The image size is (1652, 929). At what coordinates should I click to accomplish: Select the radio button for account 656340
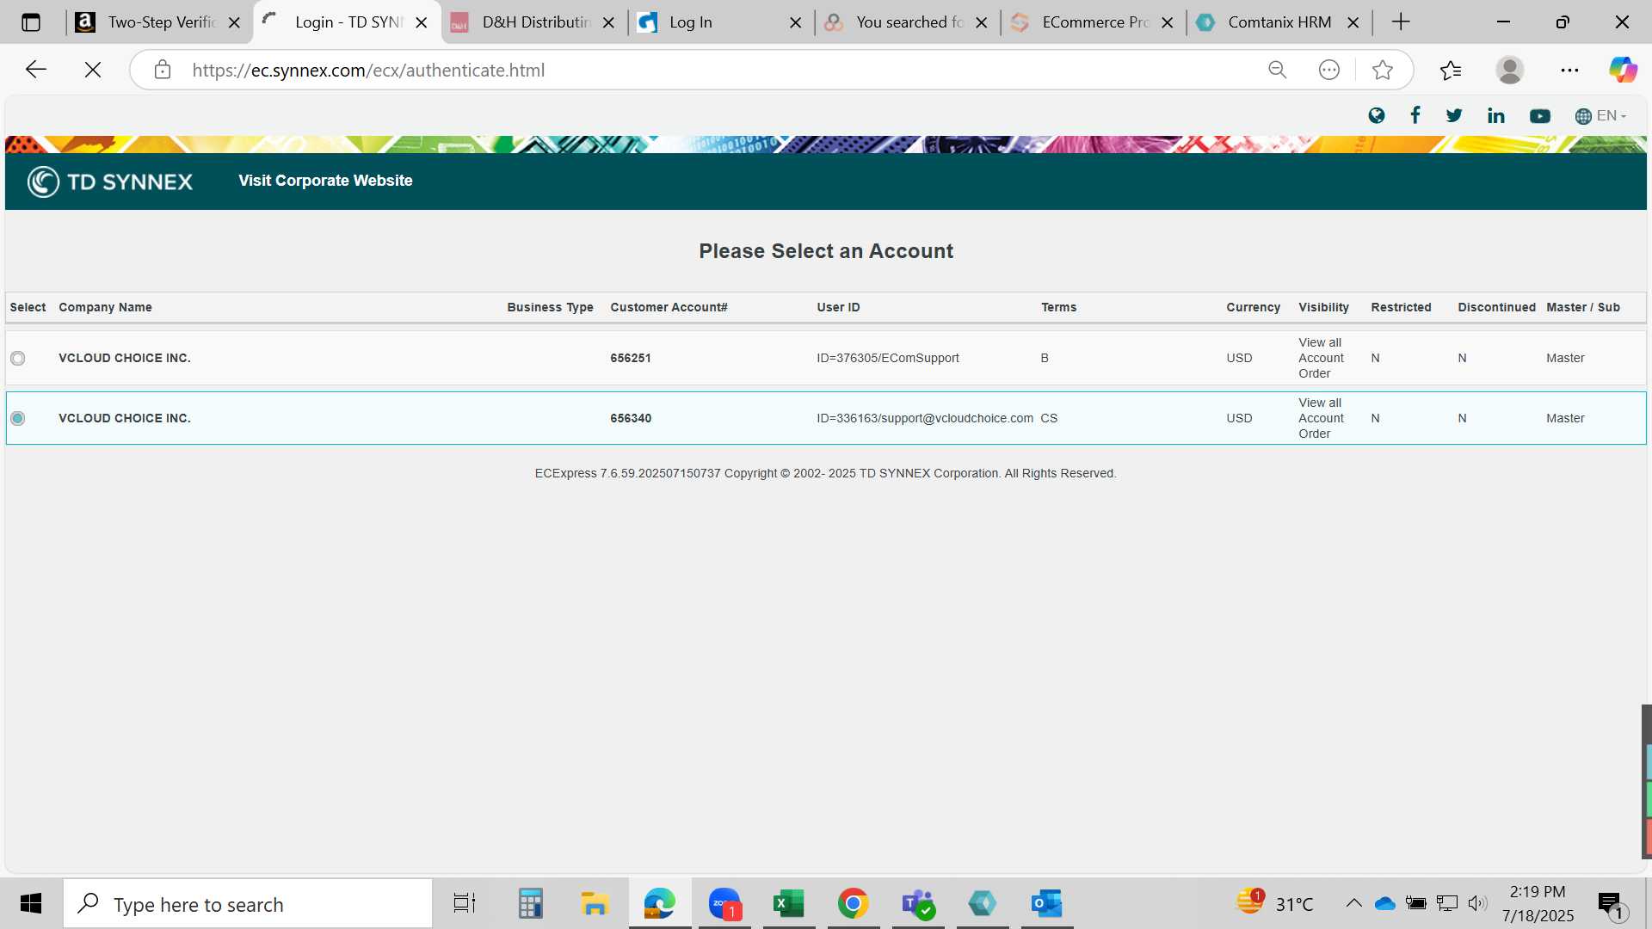[x=18, y=418]
